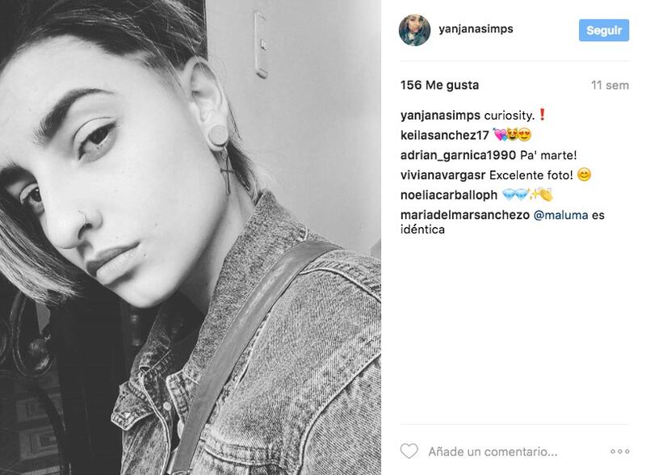Click the Pa' marte! comment text
This screenshot has width=646, height=475.
548,155
